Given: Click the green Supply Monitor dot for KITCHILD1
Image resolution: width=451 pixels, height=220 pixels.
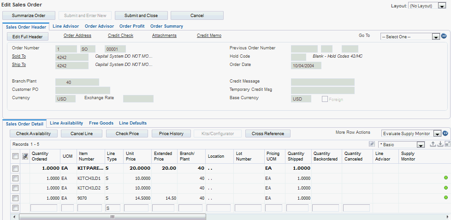Looking at the screenshot, I should pos(446,178).
